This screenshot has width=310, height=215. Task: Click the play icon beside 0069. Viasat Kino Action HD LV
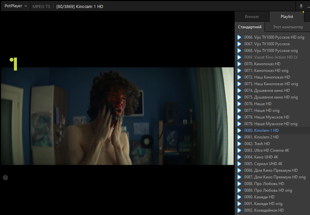point(239,57)
